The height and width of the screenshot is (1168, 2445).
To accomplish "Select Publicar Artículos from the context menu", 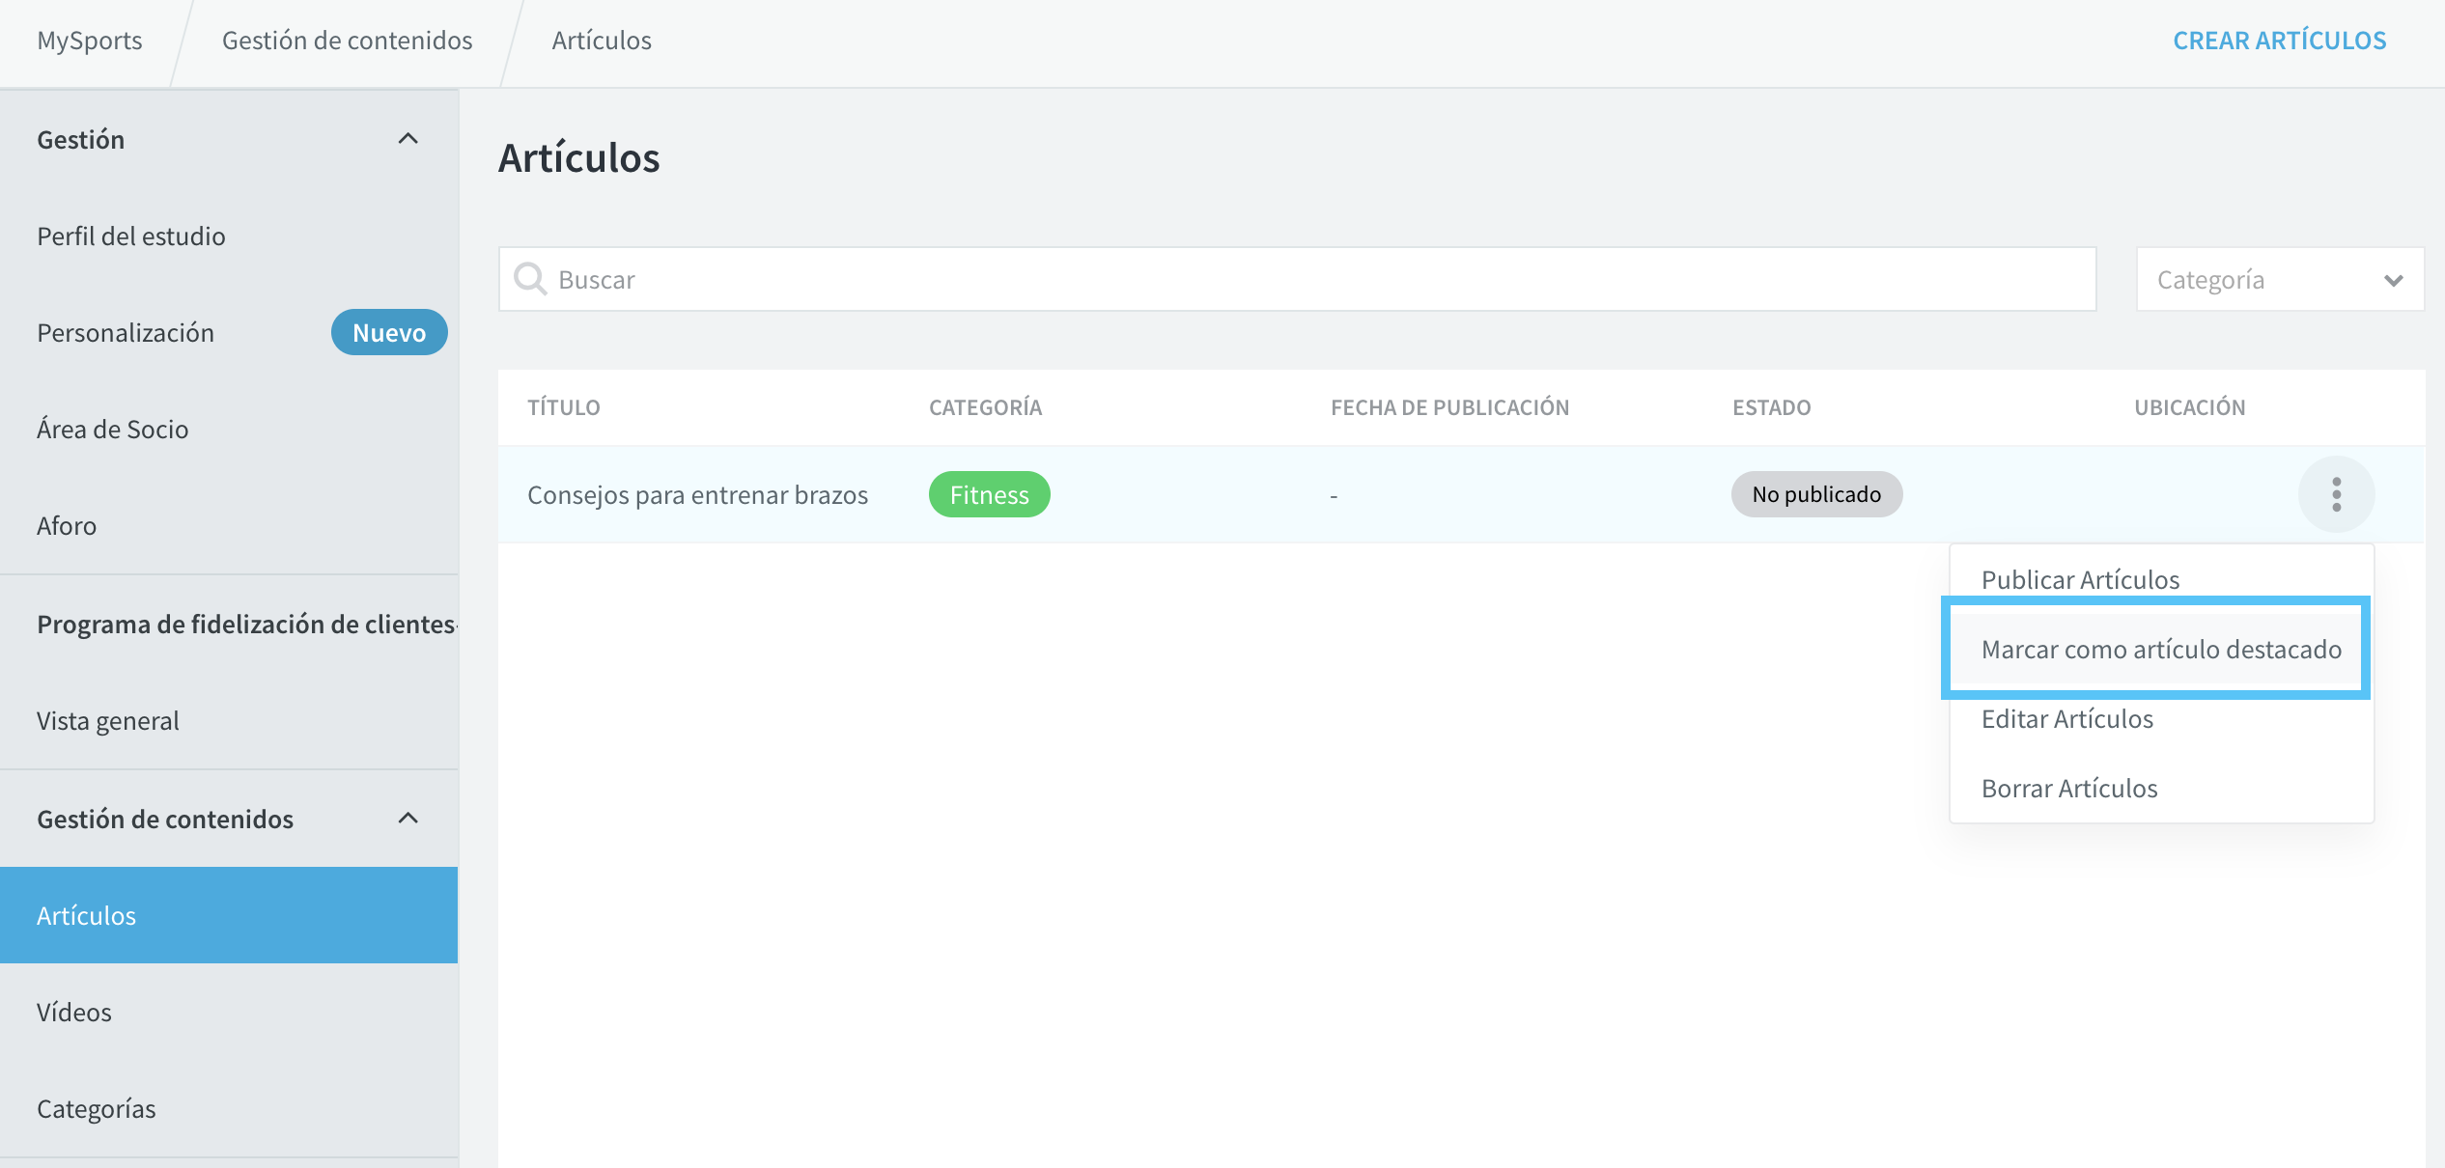I will (2080, 579).
